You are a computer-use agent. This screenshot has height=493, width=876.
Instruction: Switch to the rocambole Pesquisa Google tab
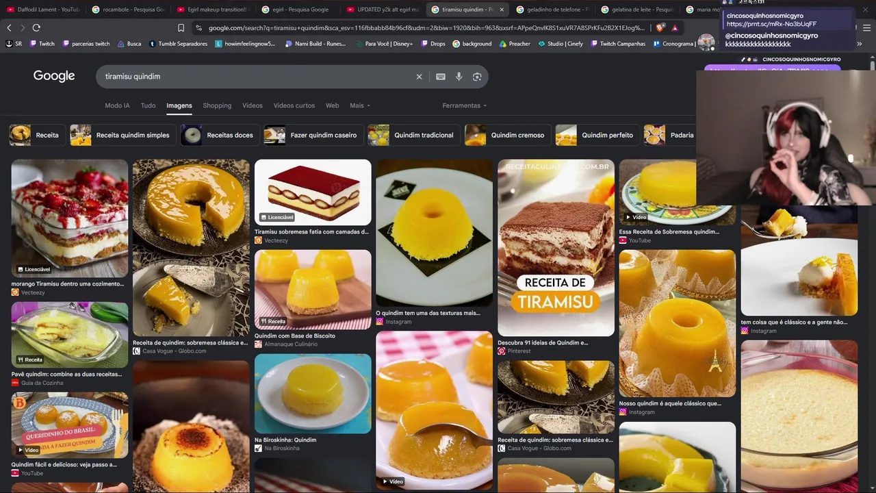click(127, 10)
